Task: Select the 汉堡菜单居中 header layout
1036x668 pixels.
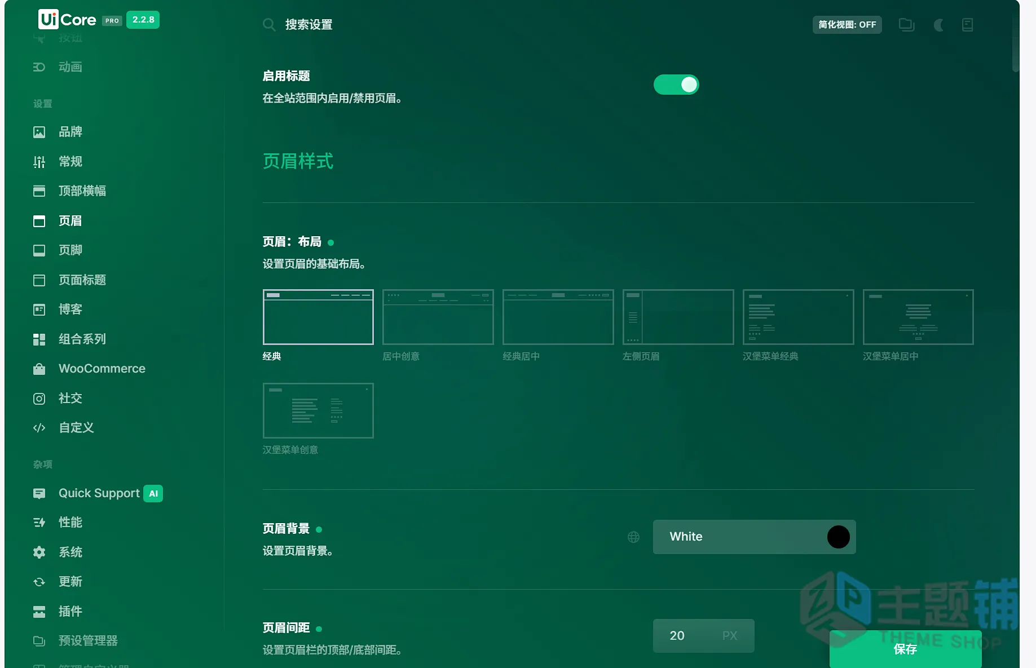Action: point(918,317)
